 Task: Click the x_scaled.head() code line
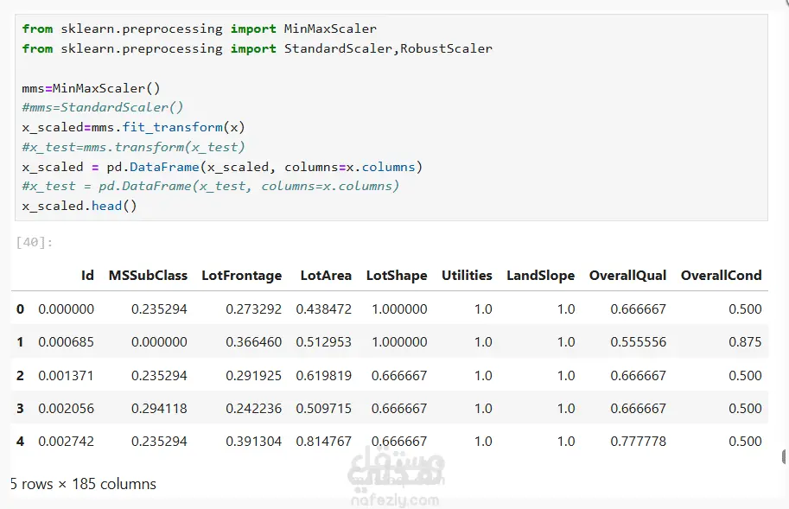pos(79,206)
